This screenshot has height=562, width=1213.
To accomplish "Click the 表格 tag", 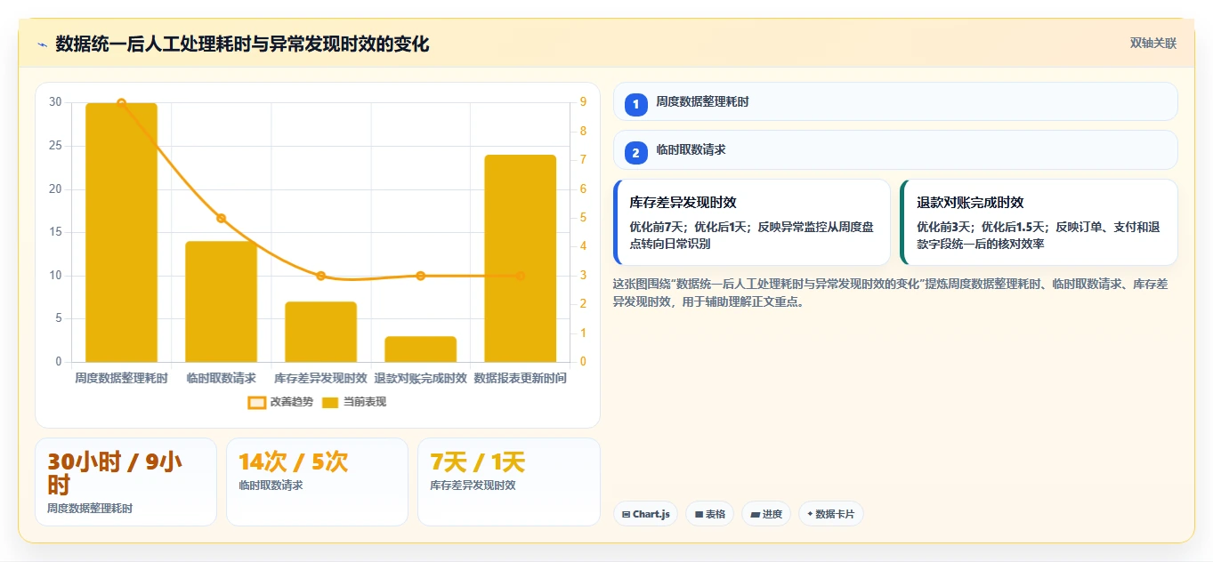I will click(x=709, y=514).
